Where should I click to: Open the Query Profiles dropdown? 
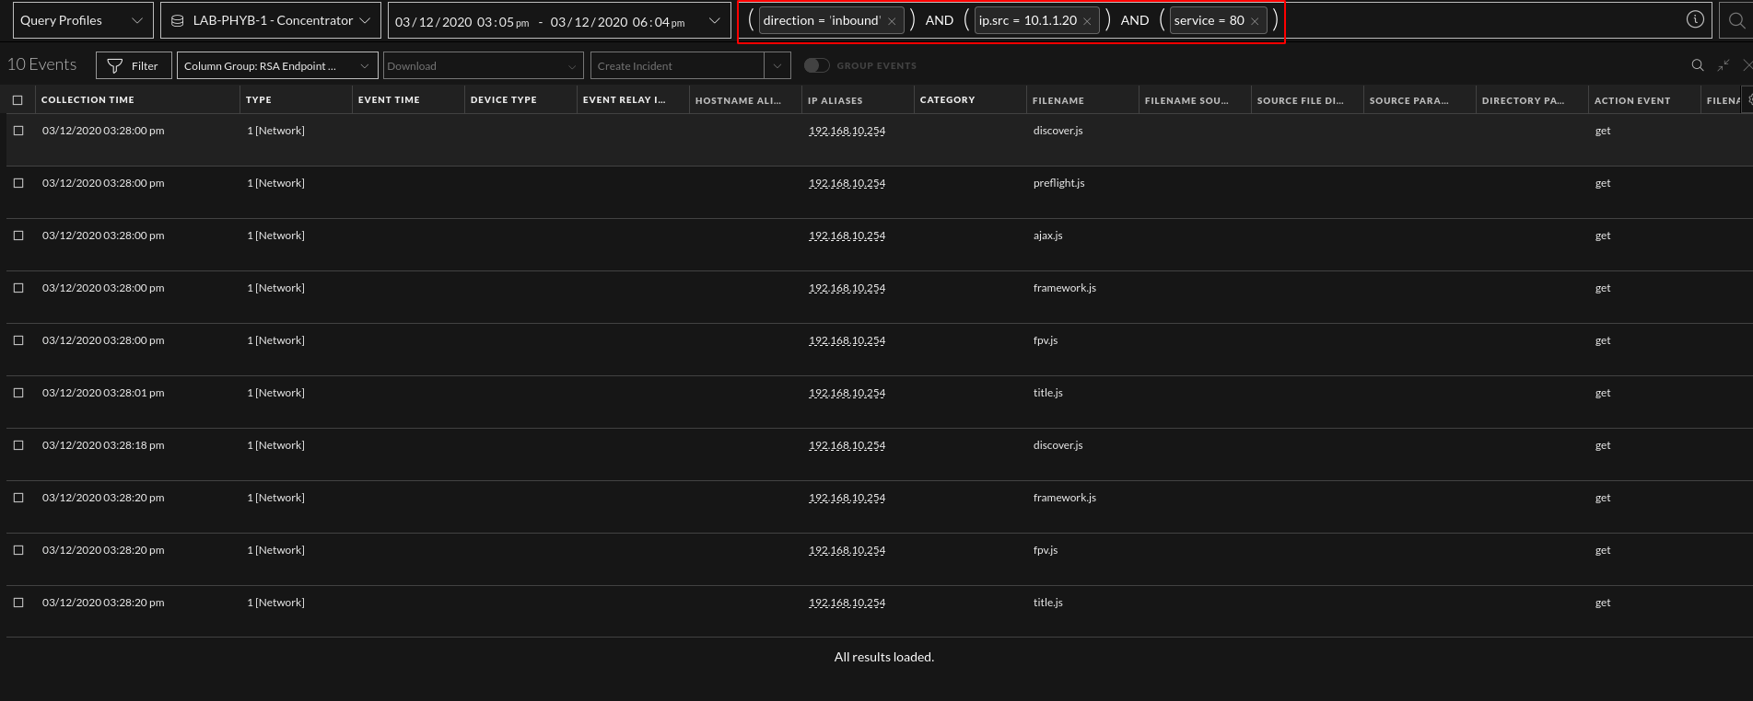point(82,20)
